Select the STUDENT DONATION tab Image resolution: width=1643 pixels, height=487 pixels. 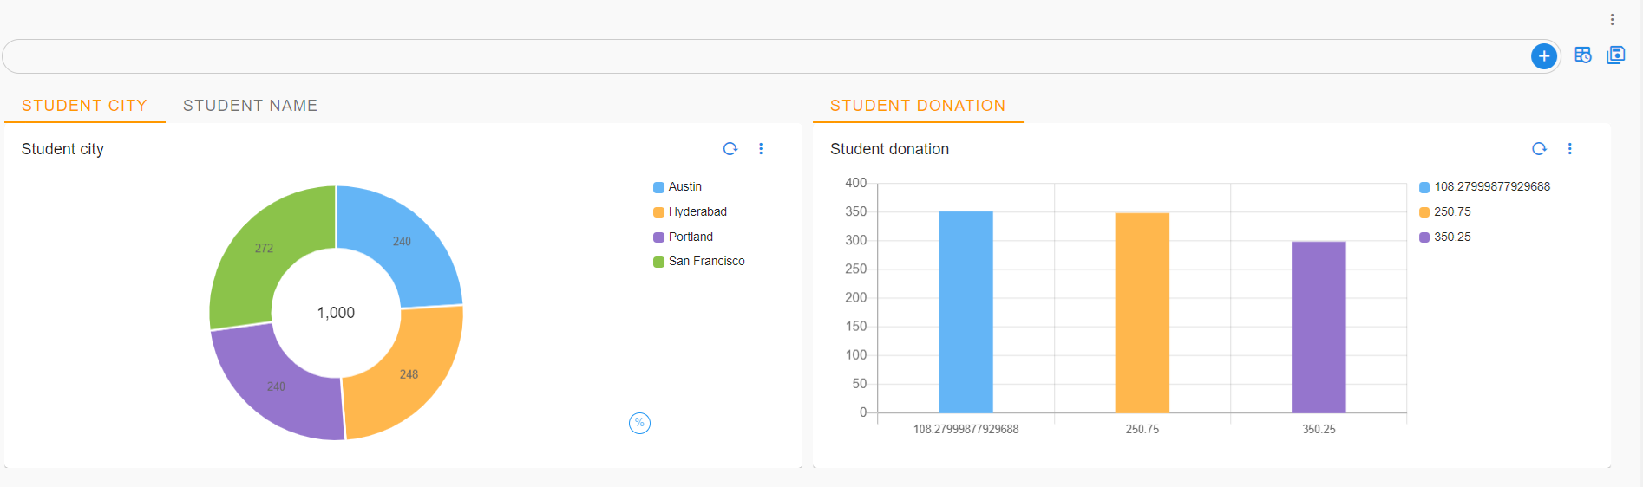click(917, 106)
